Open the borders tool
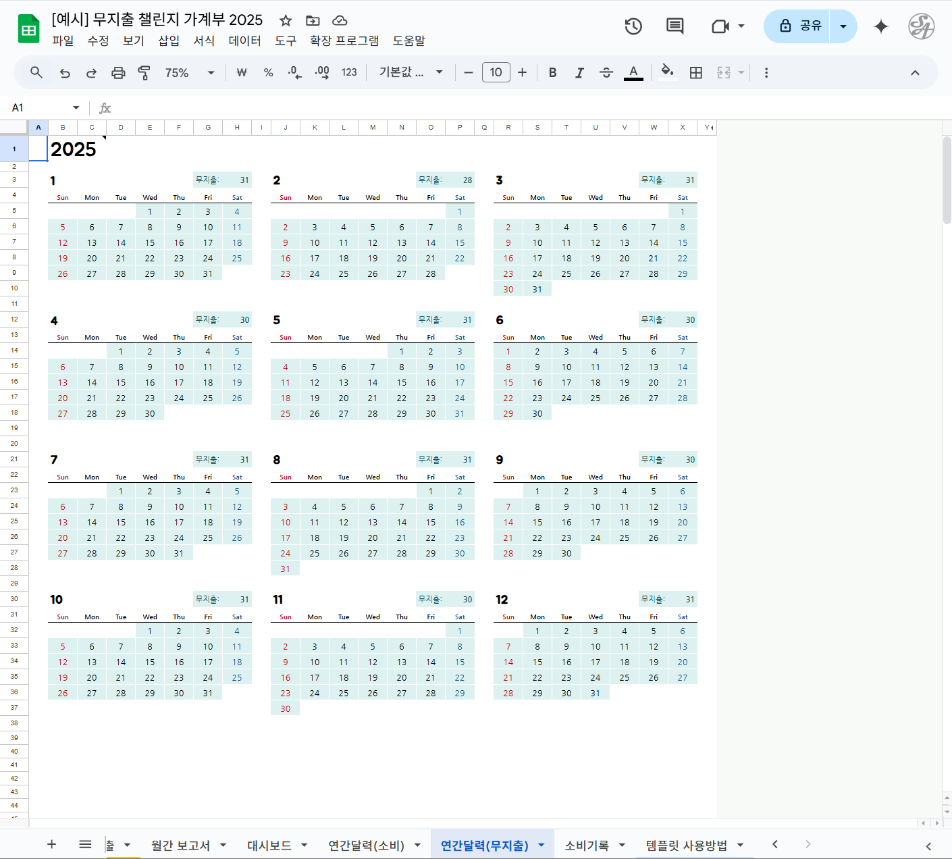952x859 pixels. (x=696, y=72)
